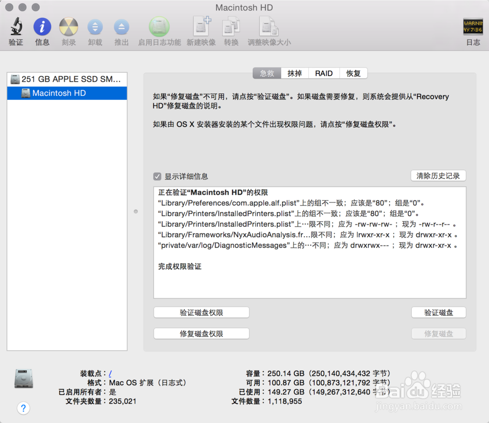489x423 pixels.
Task: Click the help question mark icon
Action: point(23,408)
